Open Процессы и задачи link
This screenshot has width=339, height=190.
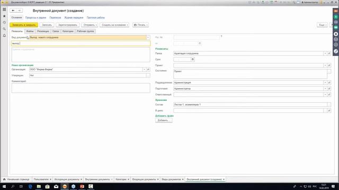tap(35, 17)
